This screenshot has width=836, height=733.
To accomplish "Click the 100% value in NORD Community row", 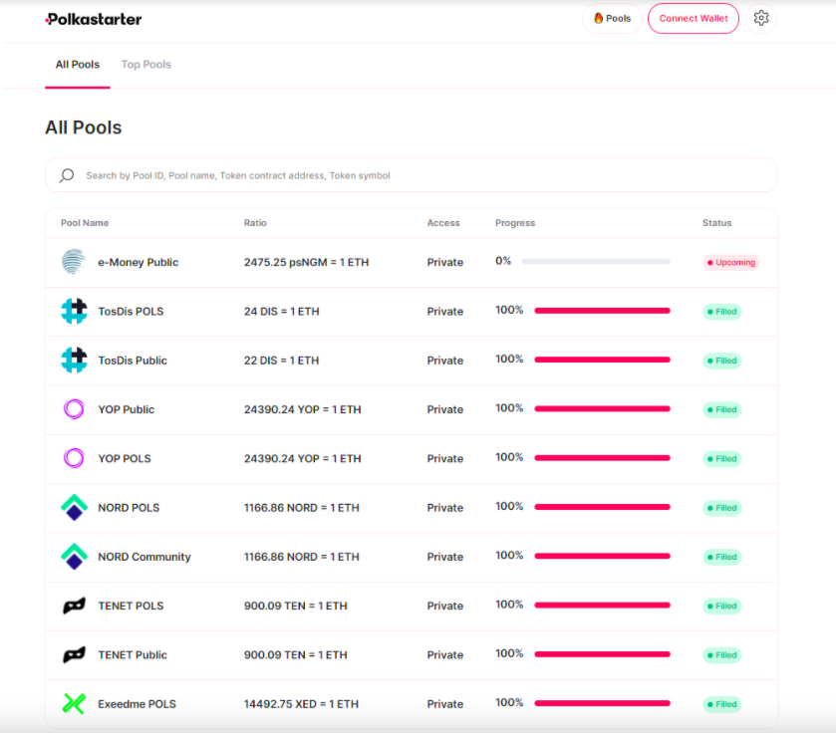I will [x=509, y=555].
